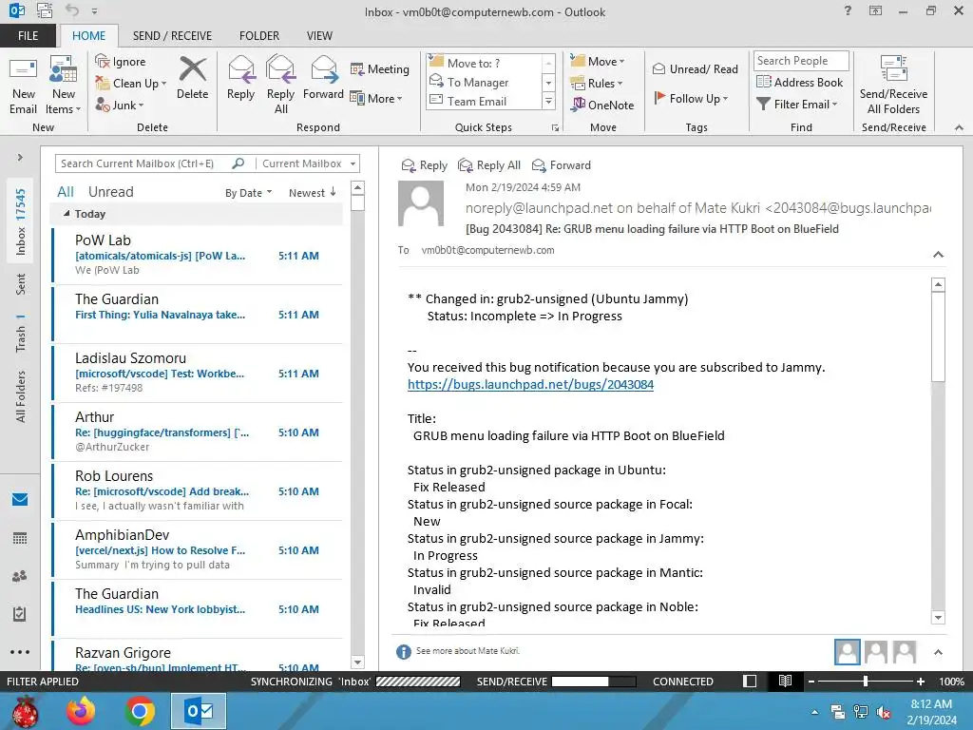Click the Search People field
The width and height of the screenshot is (973, 730).
801,60
